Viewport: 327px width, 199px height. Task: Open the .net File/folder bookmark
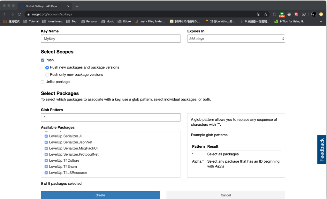pos(150,21)
